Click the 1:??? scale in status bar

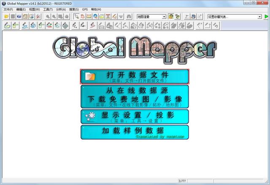182,181
